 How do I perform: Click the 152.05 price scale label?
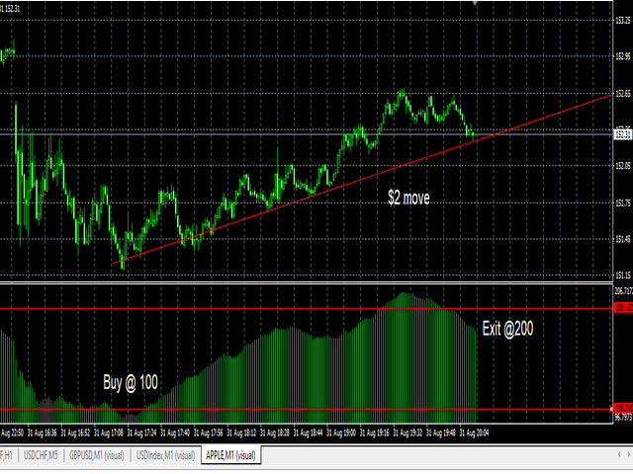pyautogui.click(x=623, y=166)
